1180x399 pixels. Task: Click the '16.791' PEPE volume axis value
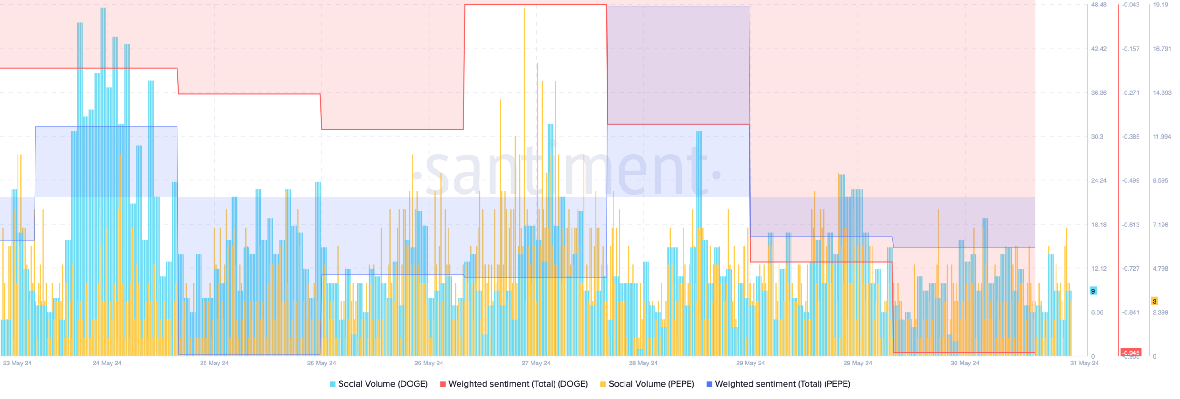click(x=1162, y=49)
